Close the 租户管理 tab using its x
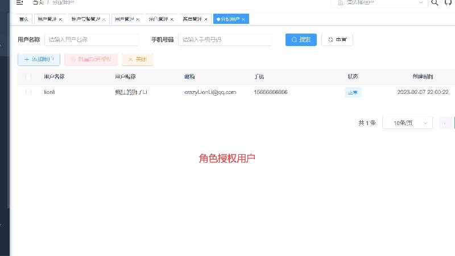This screenshot has width=455, height=256. 60,19
